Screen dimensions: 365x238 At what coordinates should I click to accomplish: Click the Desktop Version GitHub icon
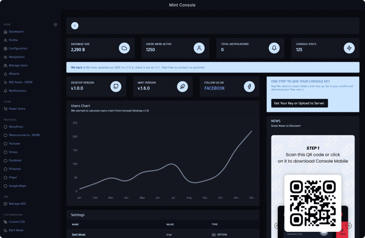coord(116,86)
